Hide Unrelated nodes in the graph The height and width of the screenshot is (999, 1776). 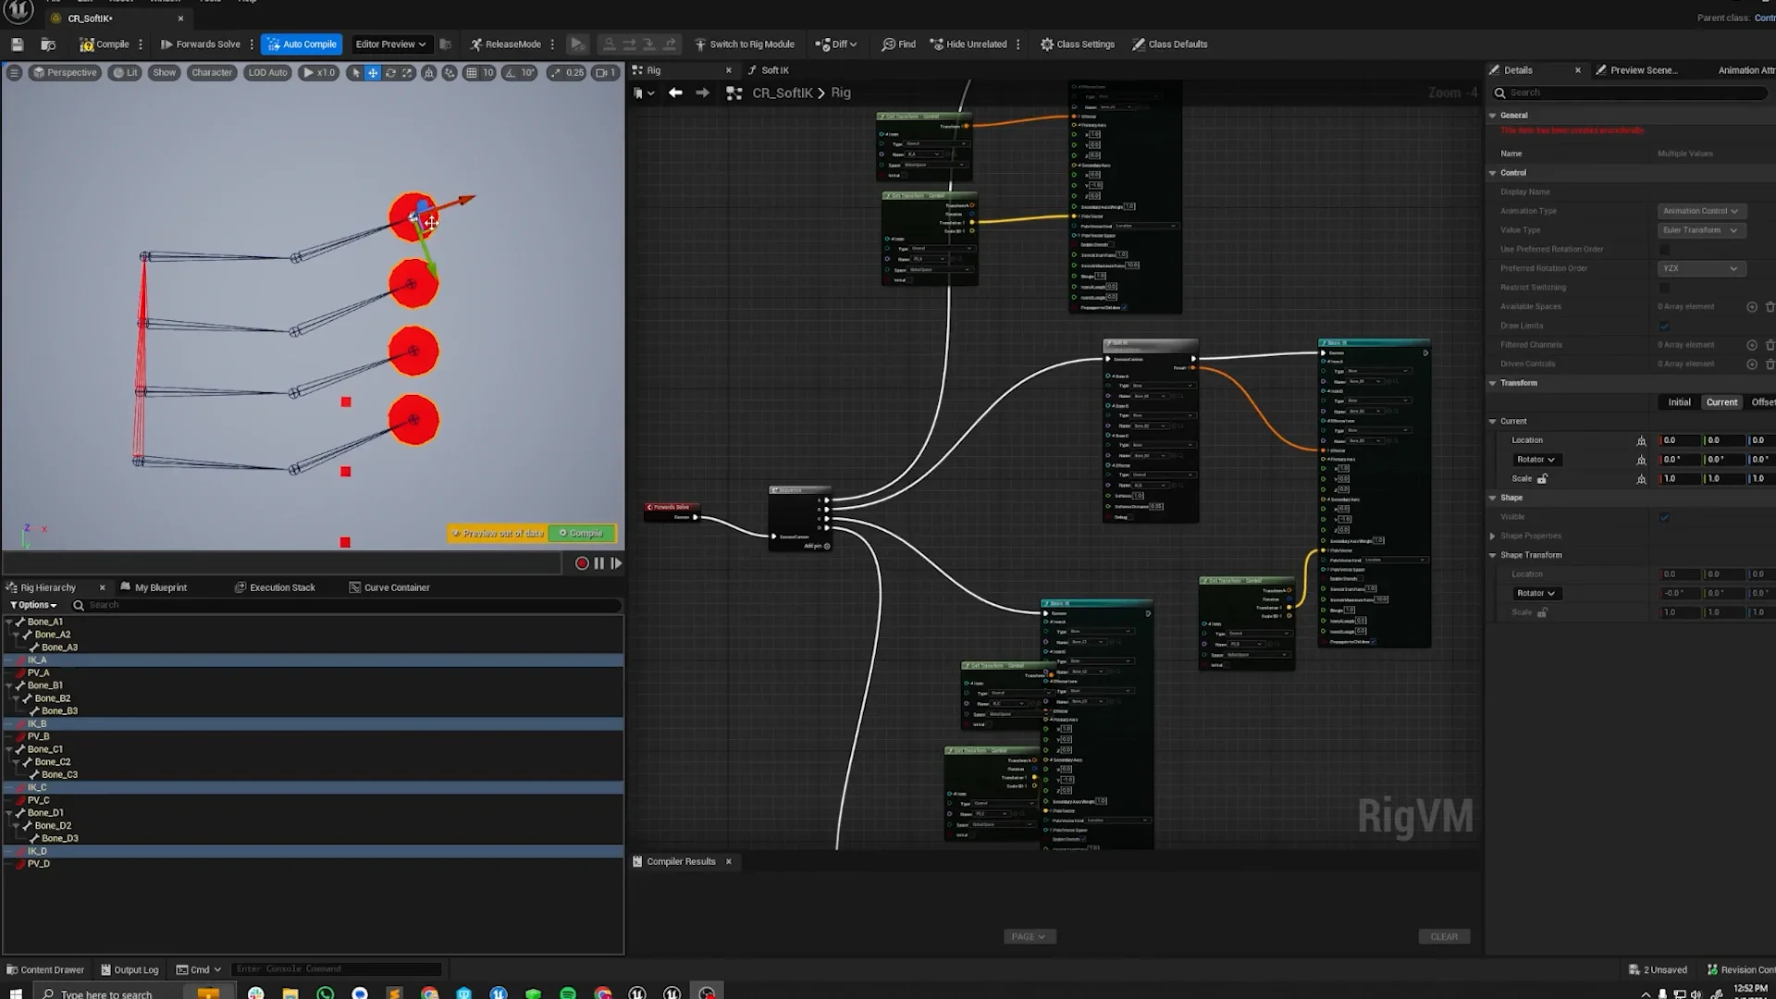click(x=970, y=43)
